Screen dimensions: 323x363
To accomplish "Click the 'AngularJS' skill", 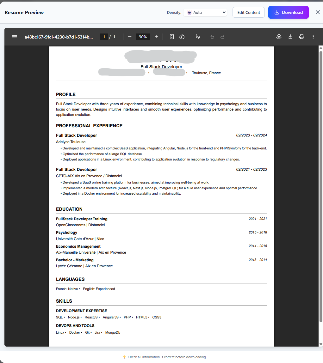I will 111,317.
